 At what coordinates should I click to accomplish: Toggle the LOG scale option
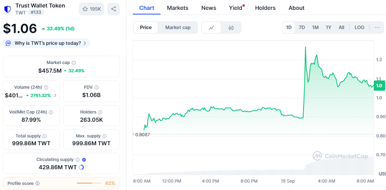point(359,28)
